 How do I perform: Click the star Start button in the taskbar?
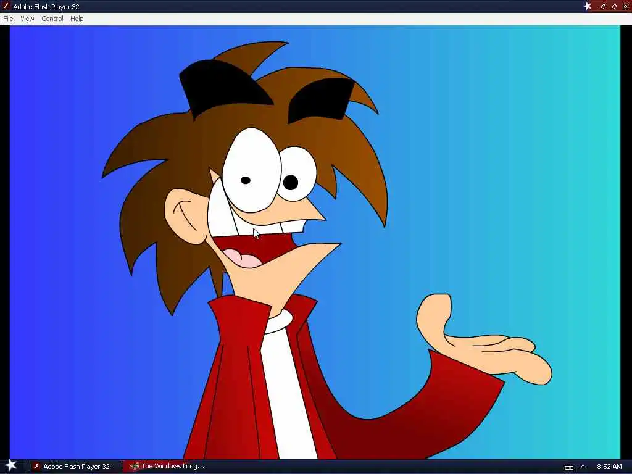[x=10, y=465]
